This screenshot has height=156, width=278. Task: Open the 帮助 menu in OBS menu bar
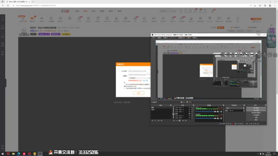click(195, 38)
